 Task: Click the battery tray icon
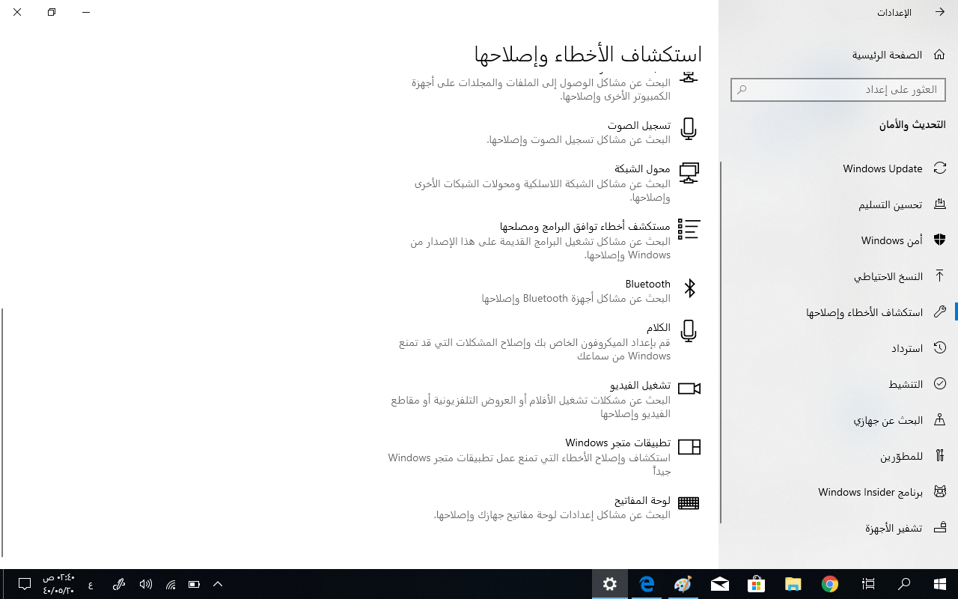(x=194, y=584)
